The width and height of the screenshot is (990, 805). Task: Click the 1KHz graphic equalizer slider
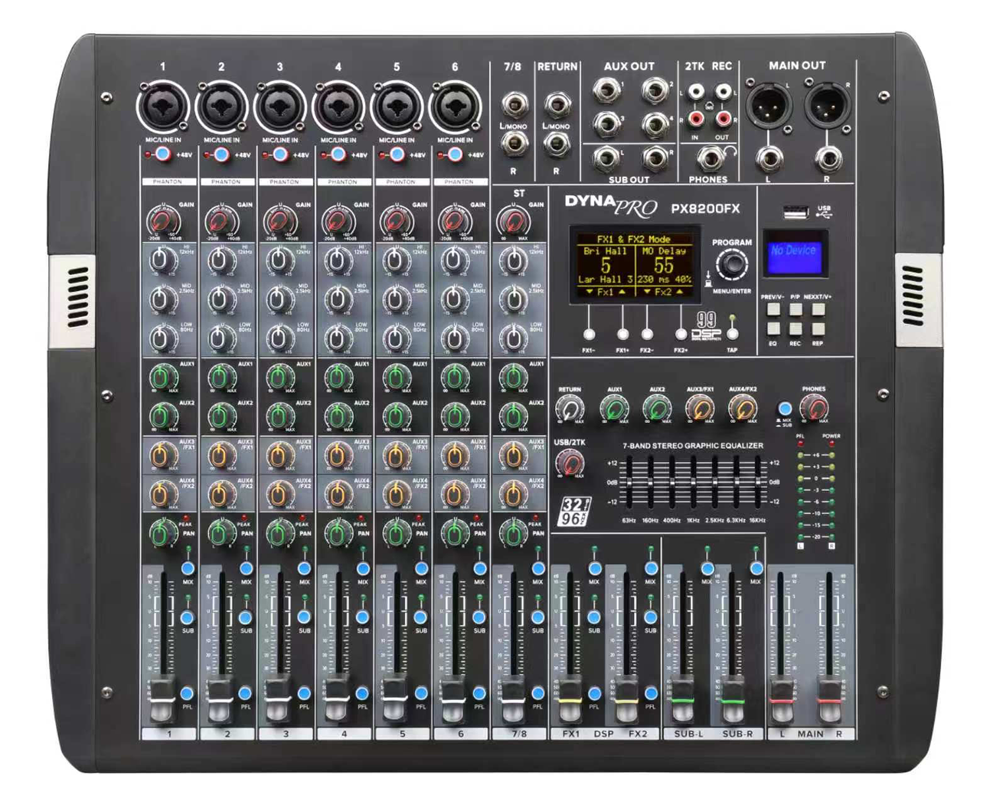tap(693, 482)
